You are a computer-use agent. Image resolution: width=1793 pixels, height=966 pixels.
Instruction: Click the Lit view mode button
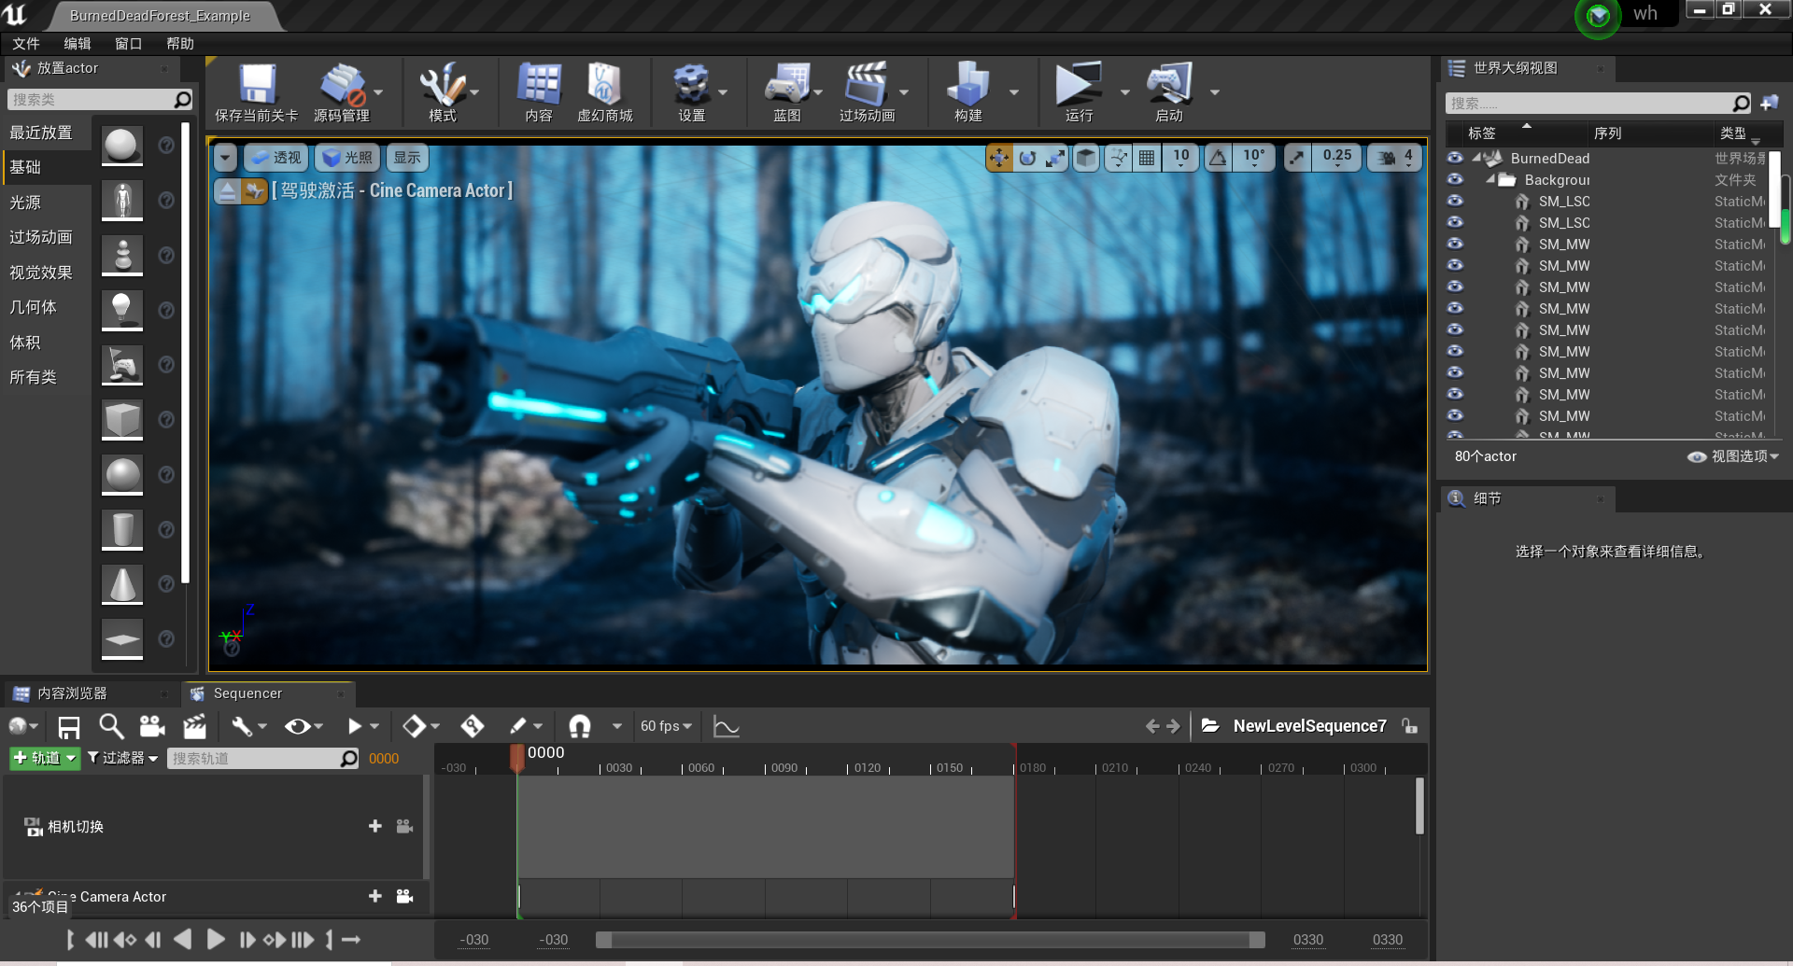click(347, 158)
